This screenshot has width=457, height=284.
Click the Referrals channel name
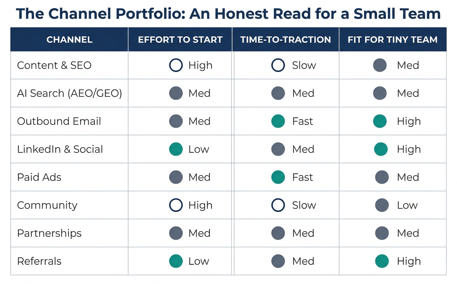click(x=39, y=261)
